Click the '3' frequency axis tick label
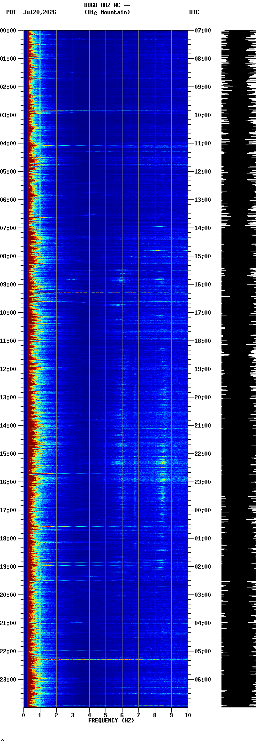Image resolution: width=259 pixels, height=745 pixels. [x=73, y=715]
